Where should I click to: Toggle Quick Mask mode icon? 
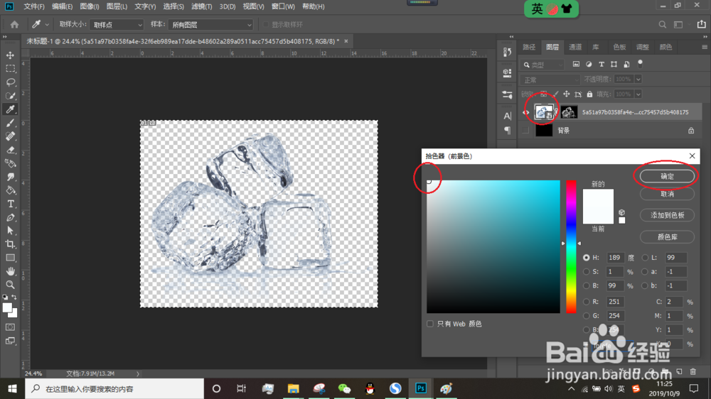tap(10, 327)
